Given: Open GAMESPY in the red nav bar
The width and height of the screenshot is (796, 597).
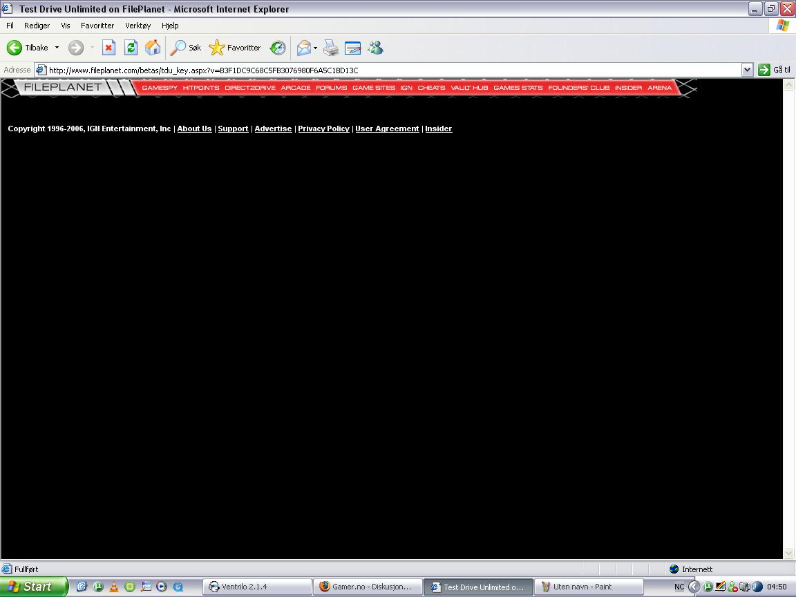Looking at the screenshot, I should (x=160, y=88).
